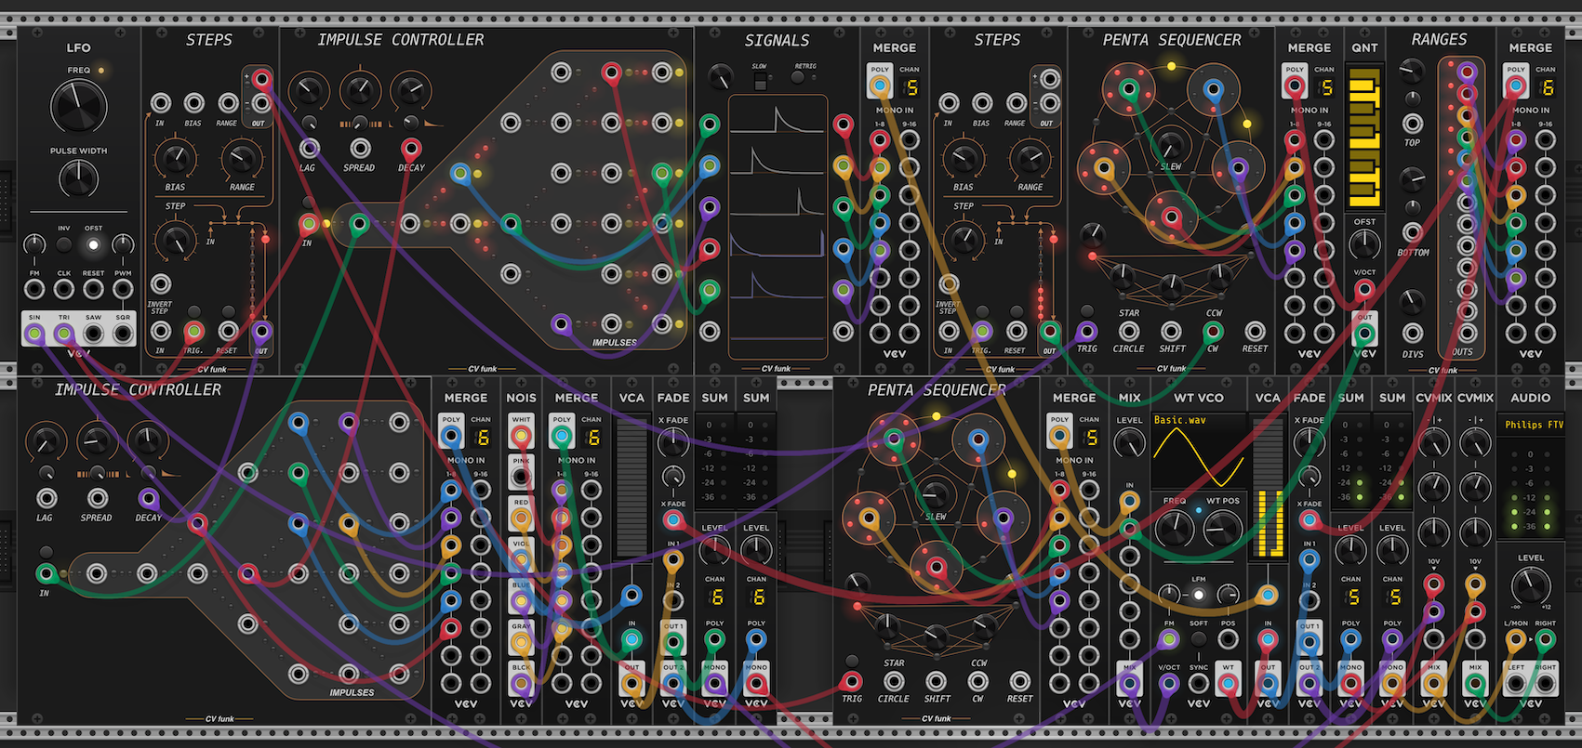Click the AUDIO module L/MON input jack
The image size is (1582, 748).
[1516, 639]
